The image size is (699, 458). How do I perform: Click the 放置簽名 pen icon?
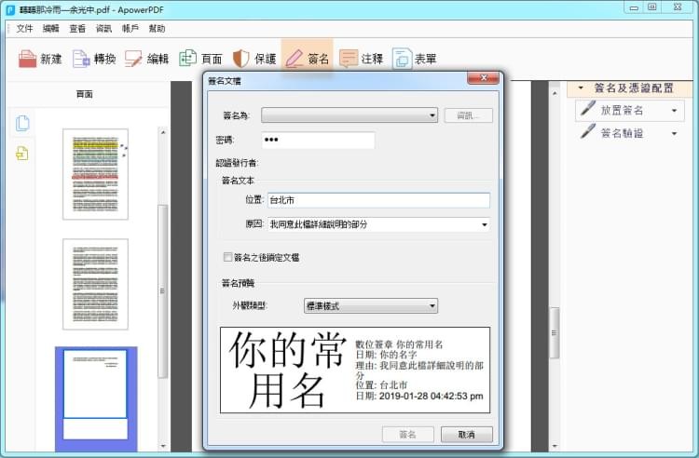tap(588, 109)
